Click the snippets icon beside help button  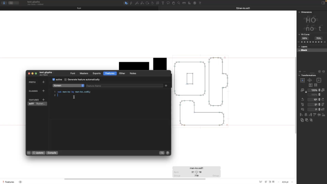click(x=162, y=153)
